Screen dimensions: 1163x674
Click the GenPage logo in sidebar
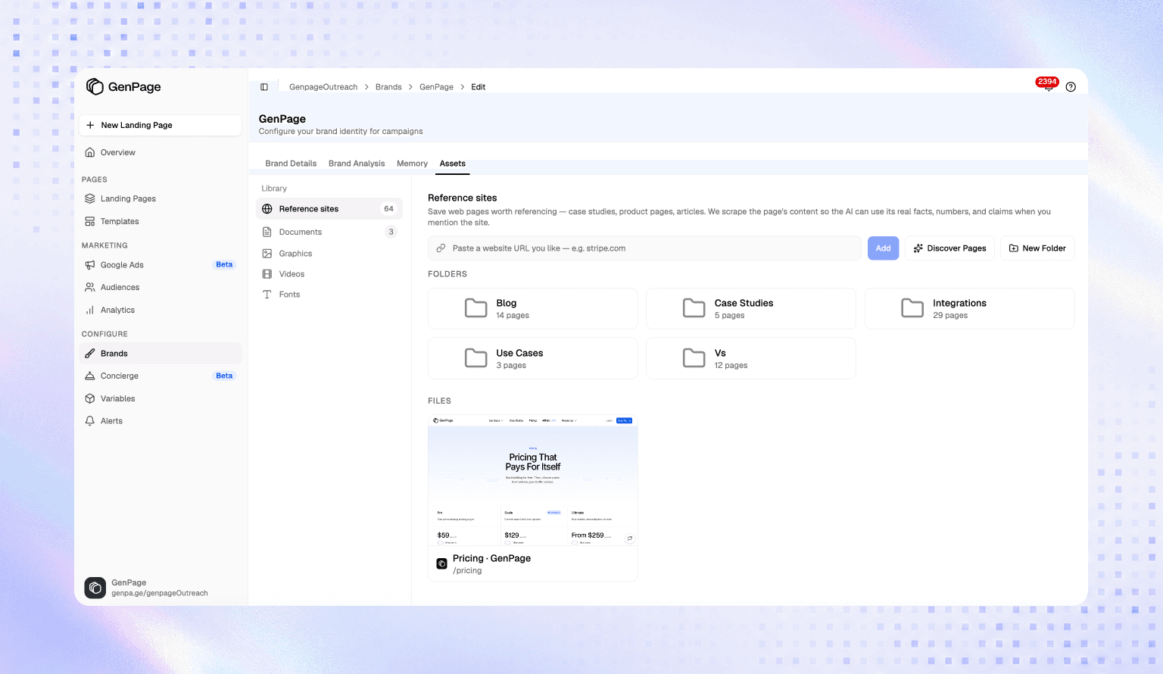point(123,86)
